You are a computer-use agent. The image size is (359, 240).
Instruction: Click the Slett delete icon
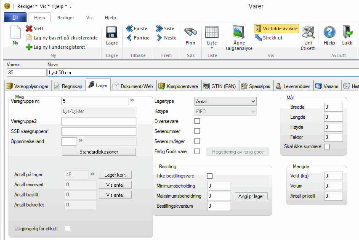pyautogui.click(x=29, y=29)
